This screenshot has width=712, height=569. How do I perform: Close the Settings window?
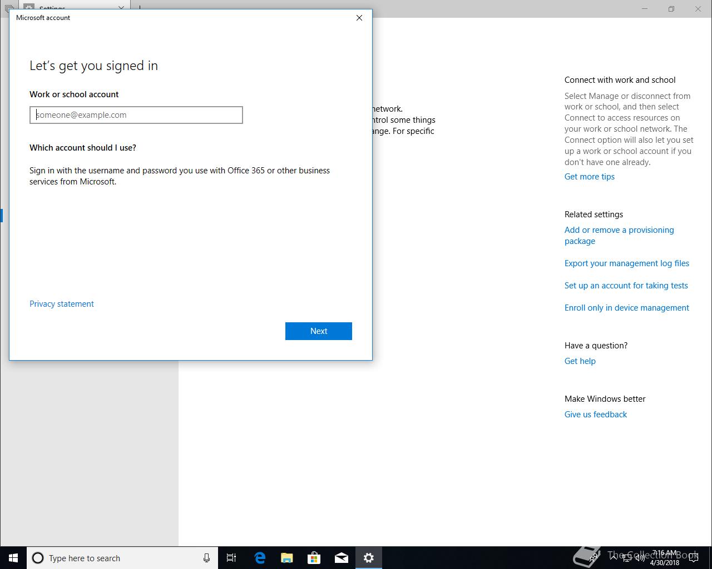(698, 9)
